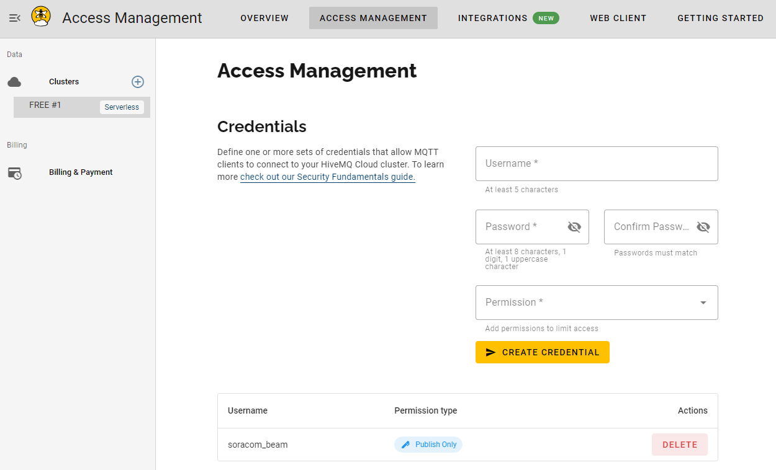Delete the soracom_beam credential
Screen dimensions: 776x470
[x=679, y=445]
